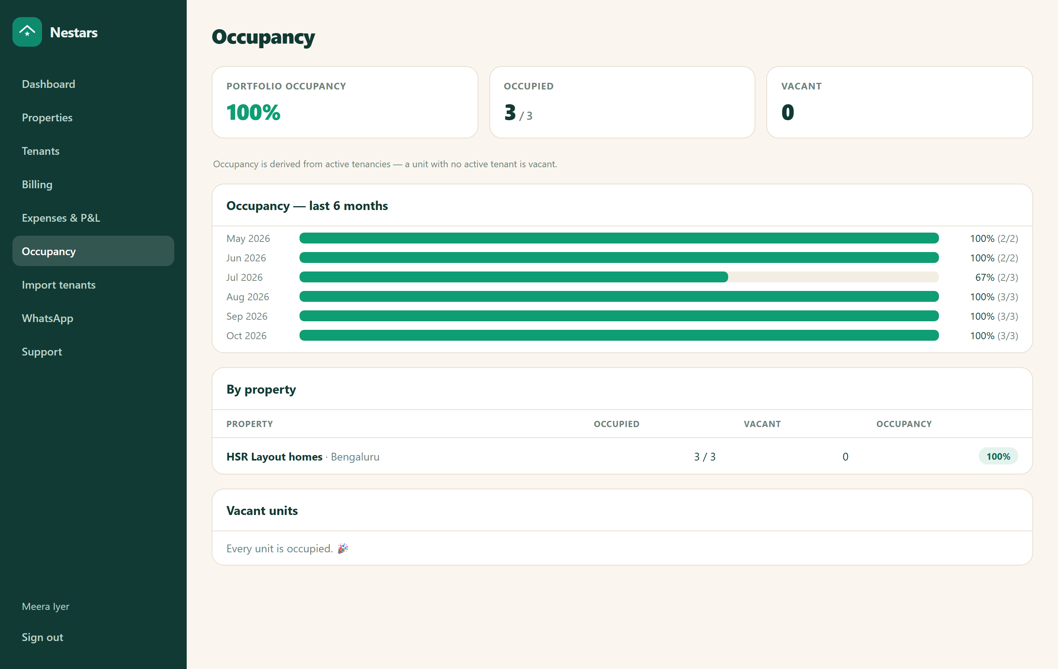Viewport: 1058px width, 669px height.
Task: Click the Jul 2026 occupancy bar
Action: click(x=619, y=277)
